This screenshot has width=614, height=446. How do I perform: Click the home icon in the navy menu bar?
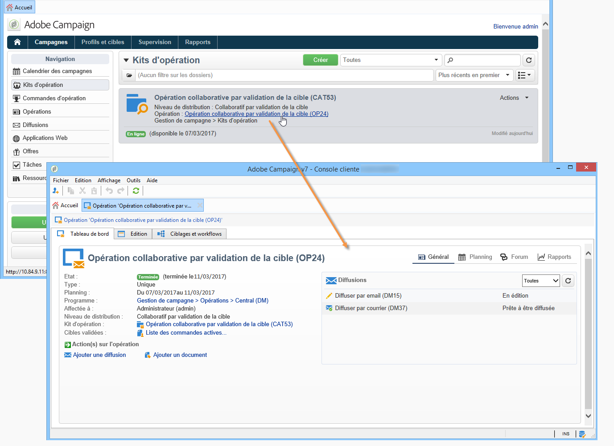pos(17,42)
